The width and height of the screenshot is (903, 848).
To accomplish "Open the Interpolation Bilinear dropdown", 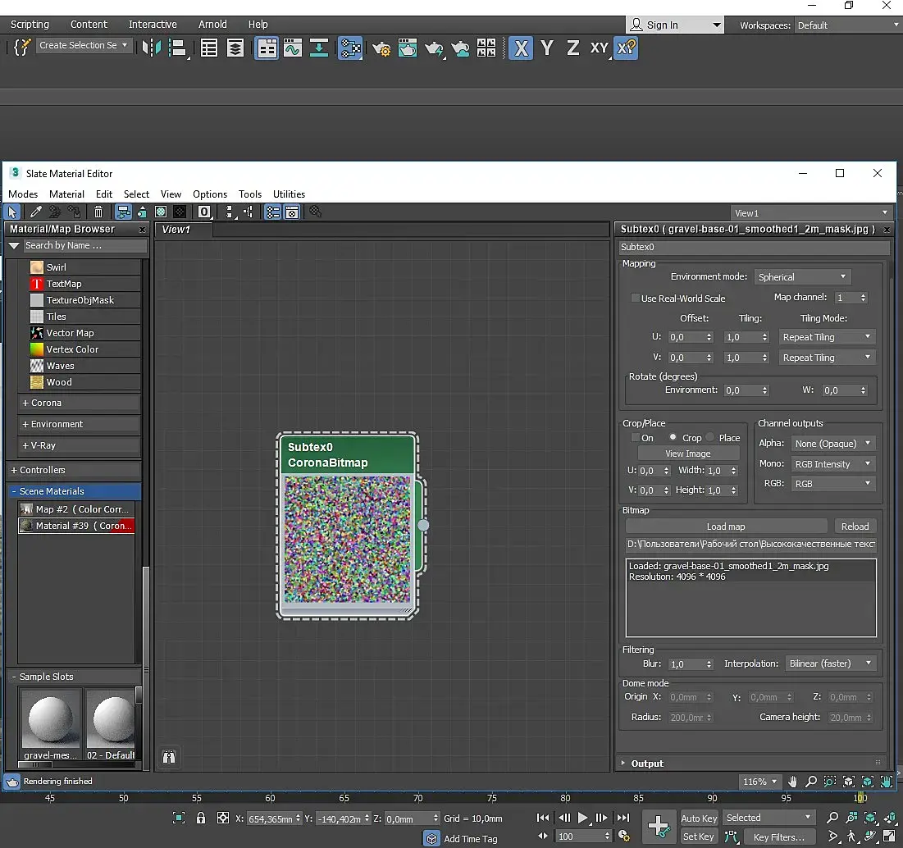I will coord(830,663).
